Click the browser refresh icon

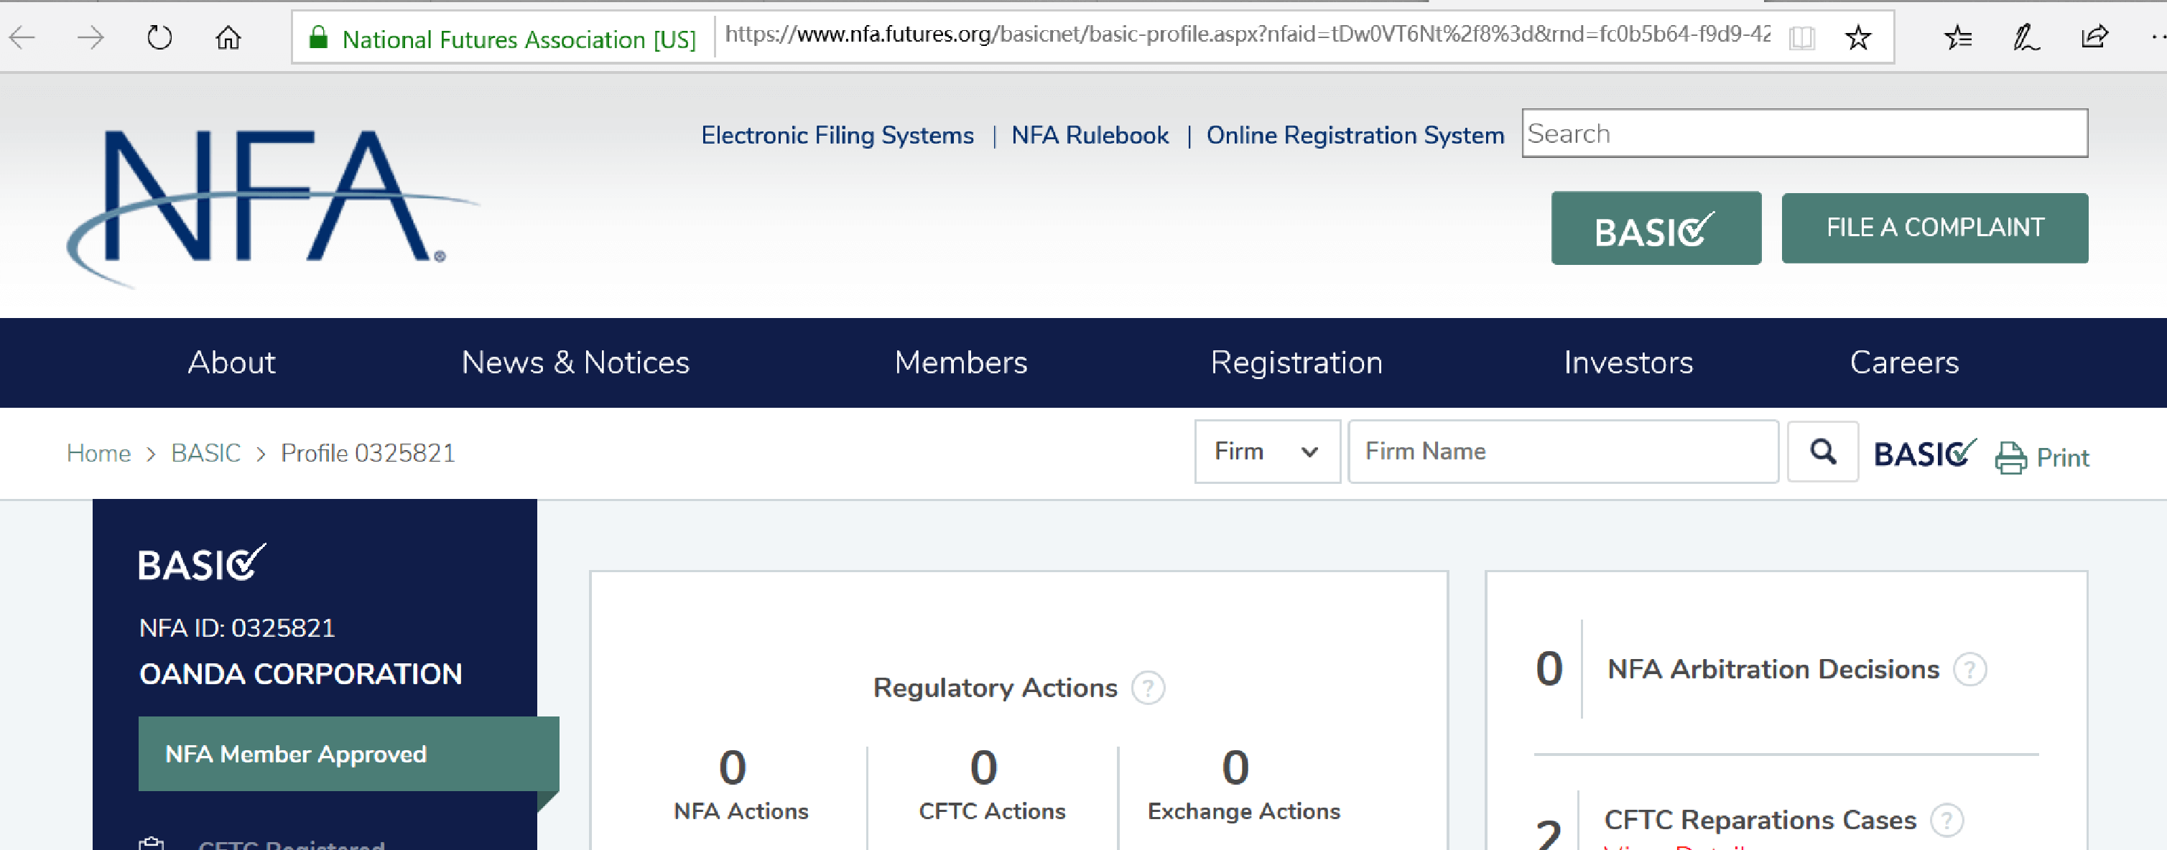tap(159, 38)
